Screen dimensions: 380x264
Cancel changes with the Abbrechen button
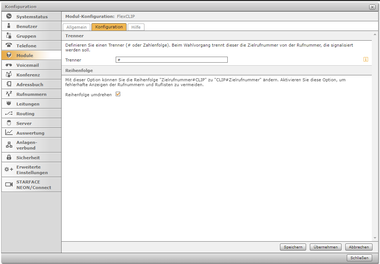(x=359, y=247)
